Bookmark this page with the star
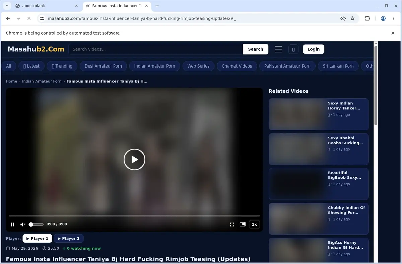The image size is (402, 264). [x=352, y=19]
